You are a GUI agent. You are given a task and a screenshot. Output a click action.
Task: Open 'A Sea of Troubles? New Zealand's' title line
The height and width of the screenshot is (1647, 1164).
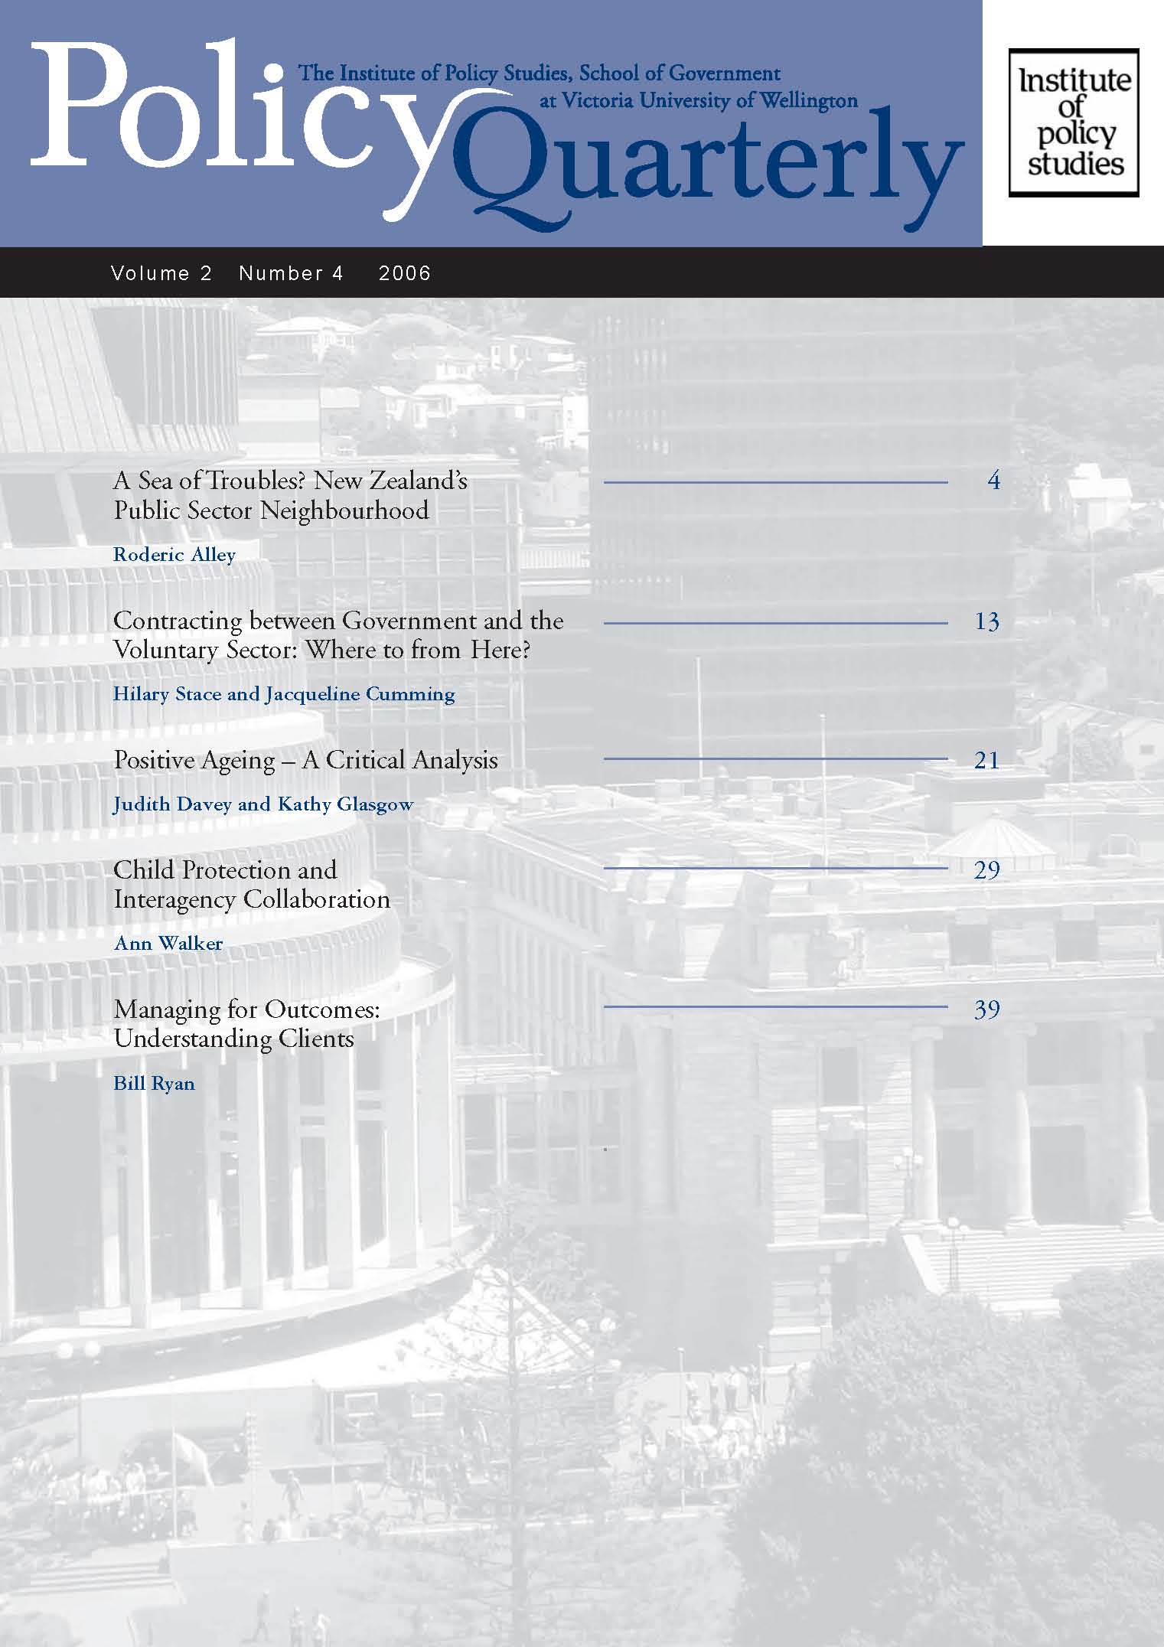tap(291, 481)
